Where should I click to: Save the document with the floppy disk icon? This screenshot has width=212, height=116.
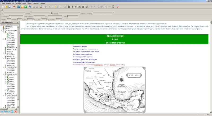pos(10,7)
